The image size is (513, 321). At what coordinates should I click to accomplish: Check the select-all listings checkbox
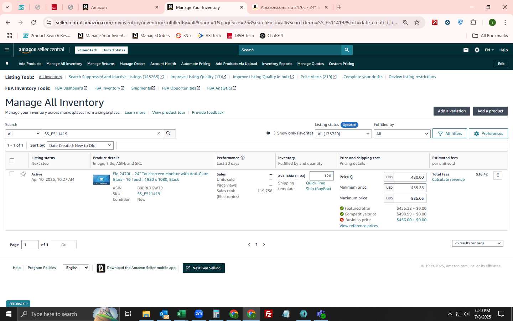point(12,160)
